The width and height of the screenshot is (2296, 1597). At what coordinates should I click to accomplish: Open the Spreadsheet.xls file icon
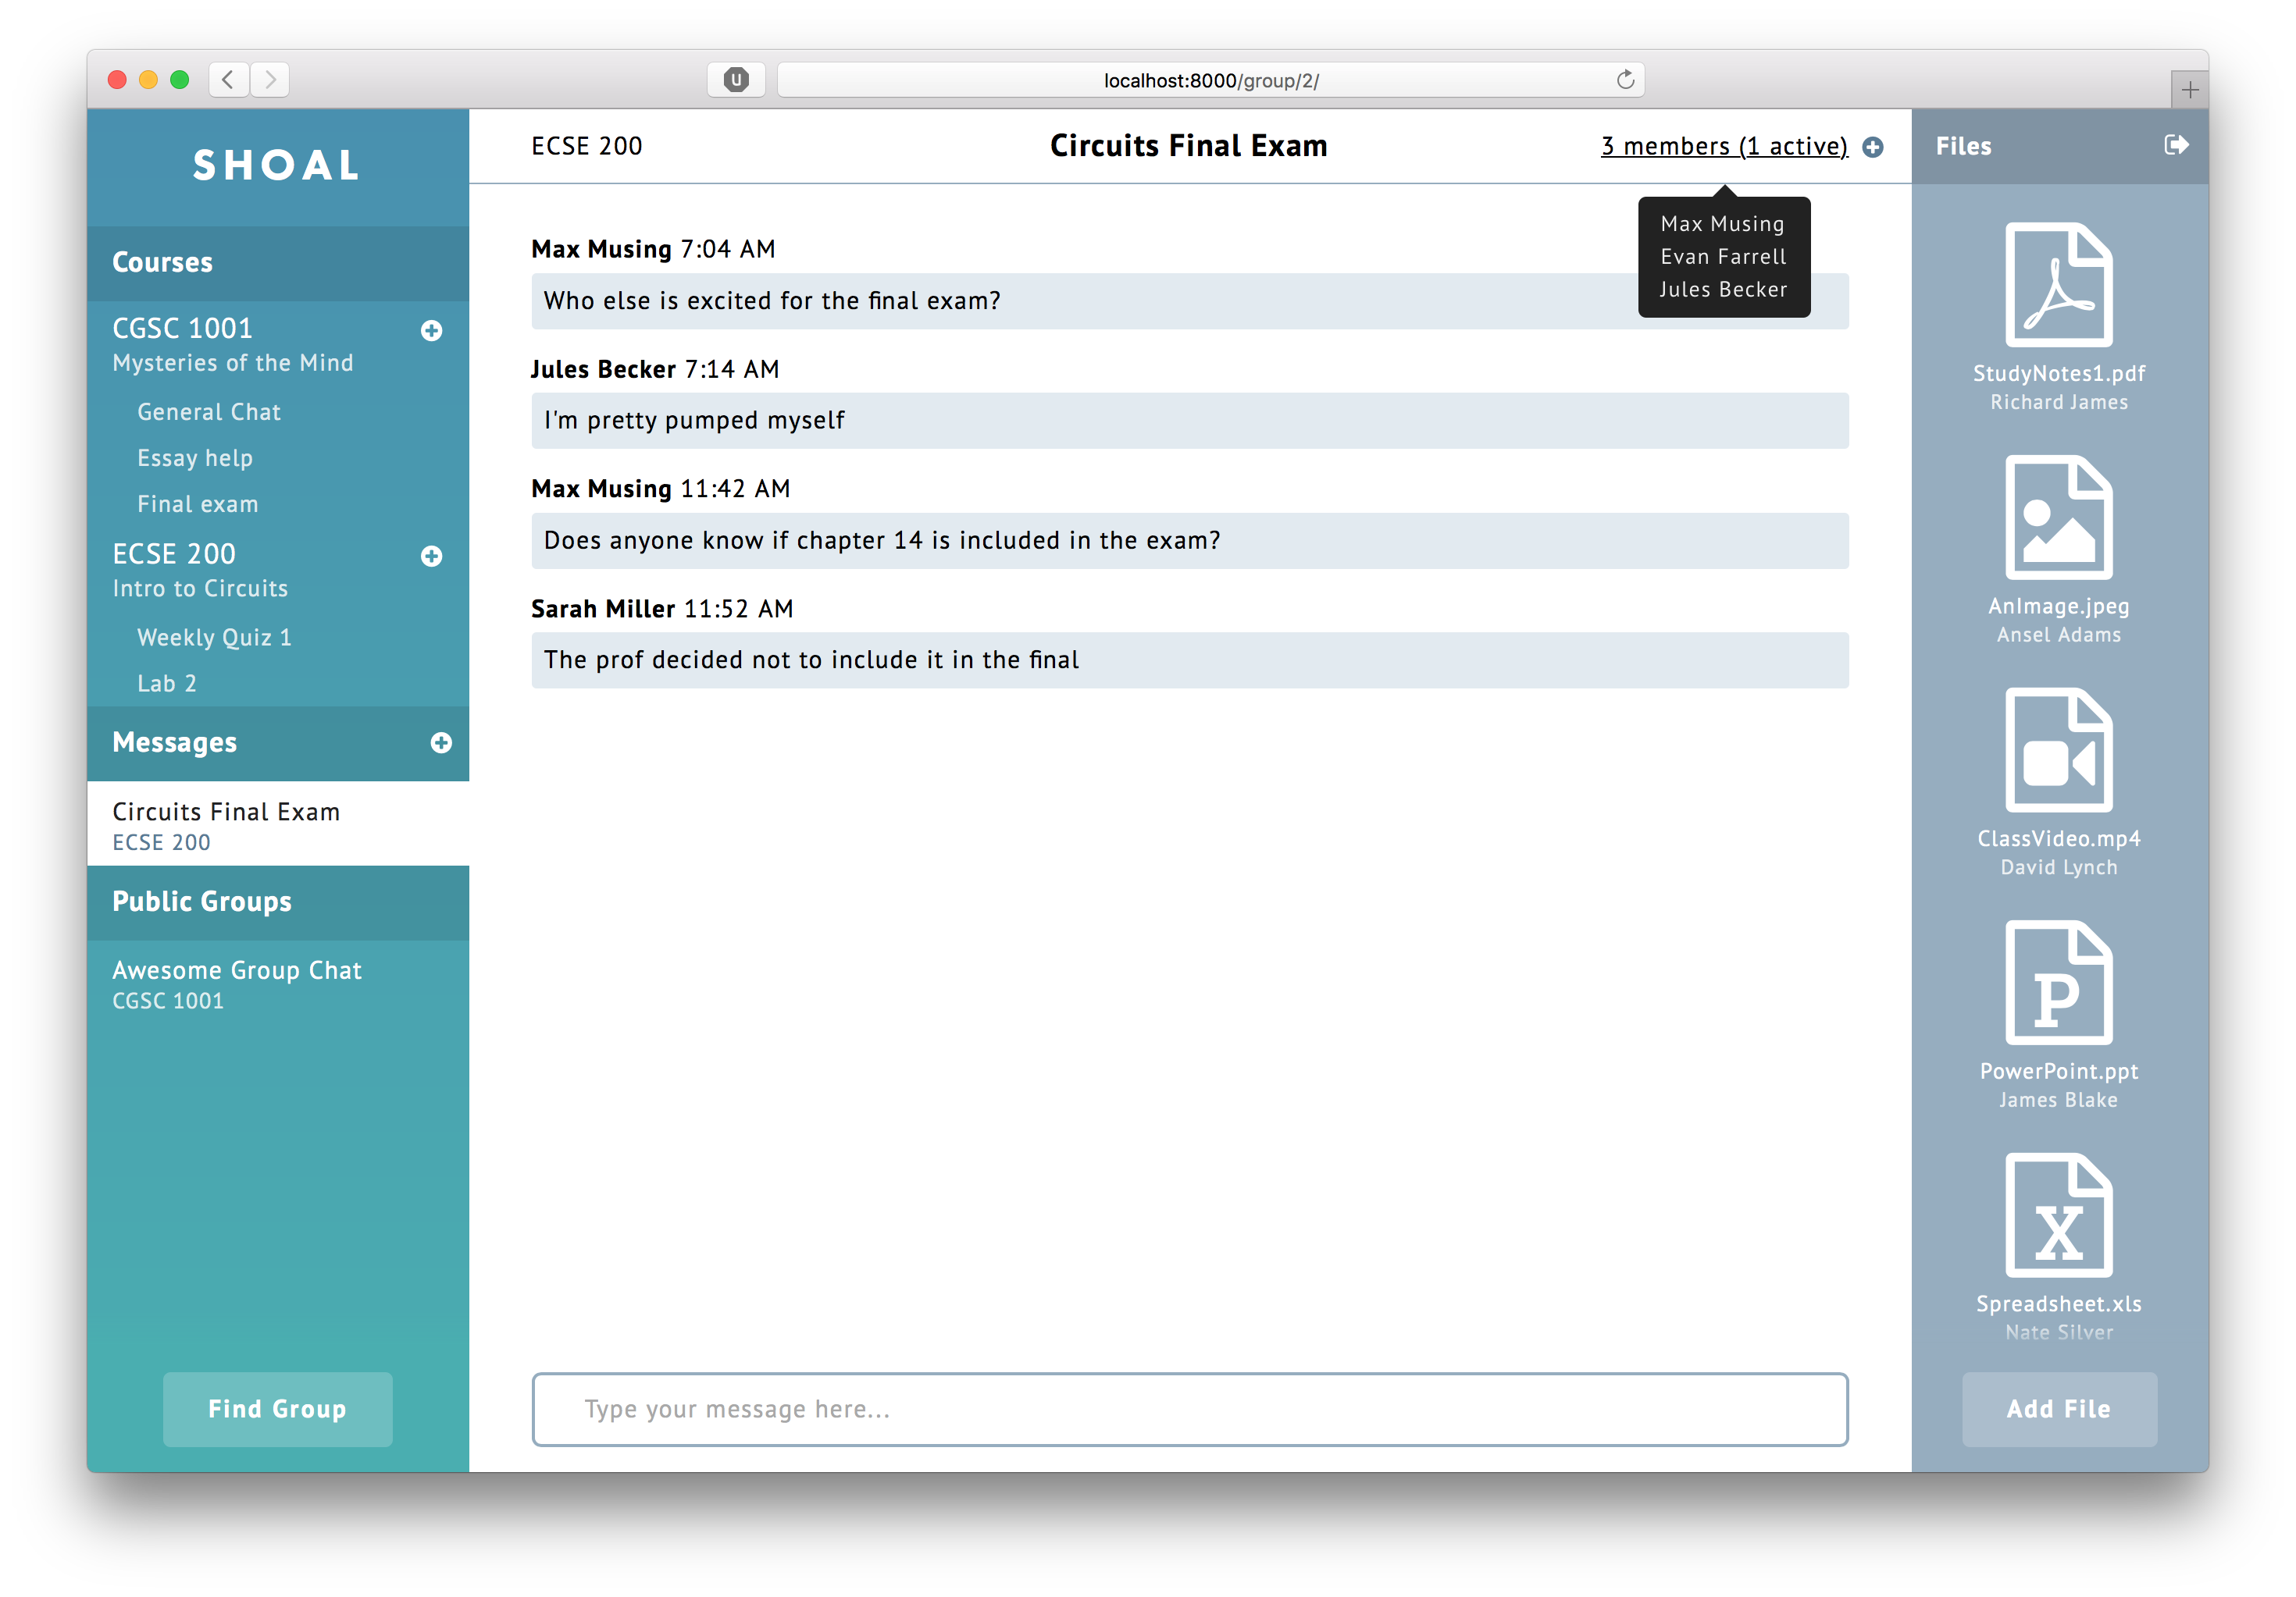[2058, 1215]
